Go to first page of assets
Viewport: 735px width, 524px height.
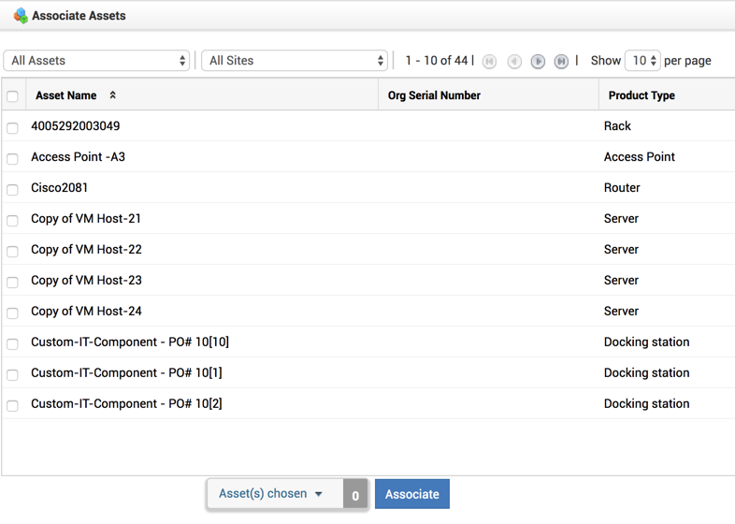(489, 61)
